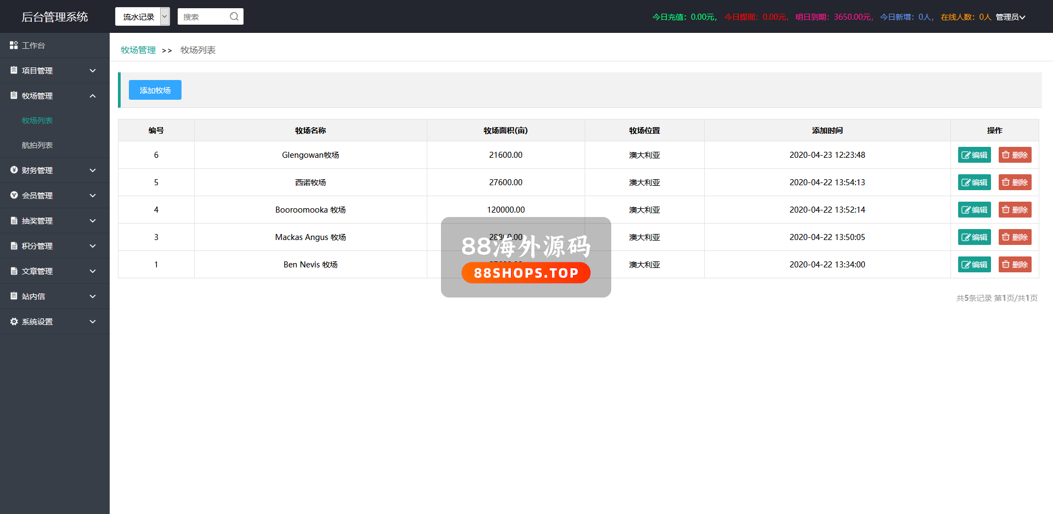Click the 添加牧场 button
Viewport: 1053px width, 514px height.
[x=155, y=90]
